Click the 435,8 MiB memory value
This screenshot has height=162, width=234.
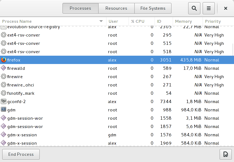point(191,60)
